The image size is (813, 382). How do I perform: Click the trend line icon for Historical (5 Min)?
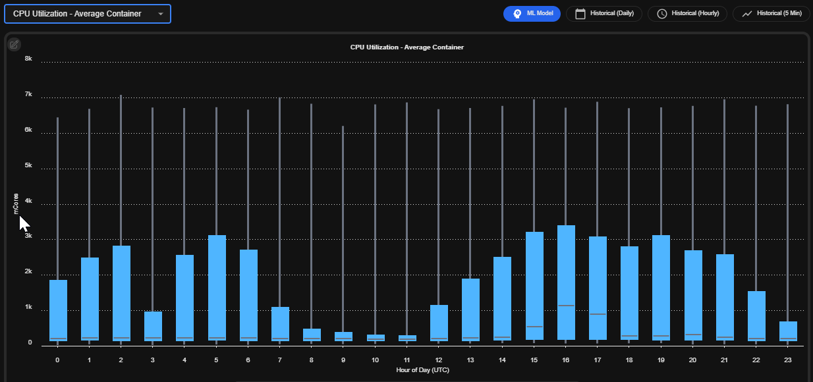pyautogui.click(x=747, y=14)
